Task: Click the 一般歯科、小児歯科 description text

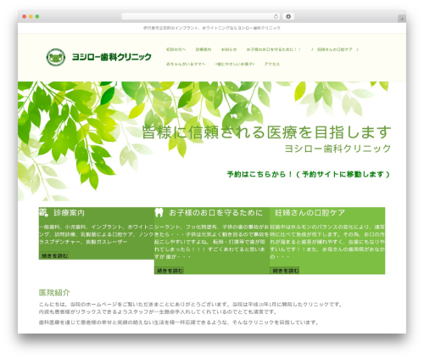Action: click(96, 234)
